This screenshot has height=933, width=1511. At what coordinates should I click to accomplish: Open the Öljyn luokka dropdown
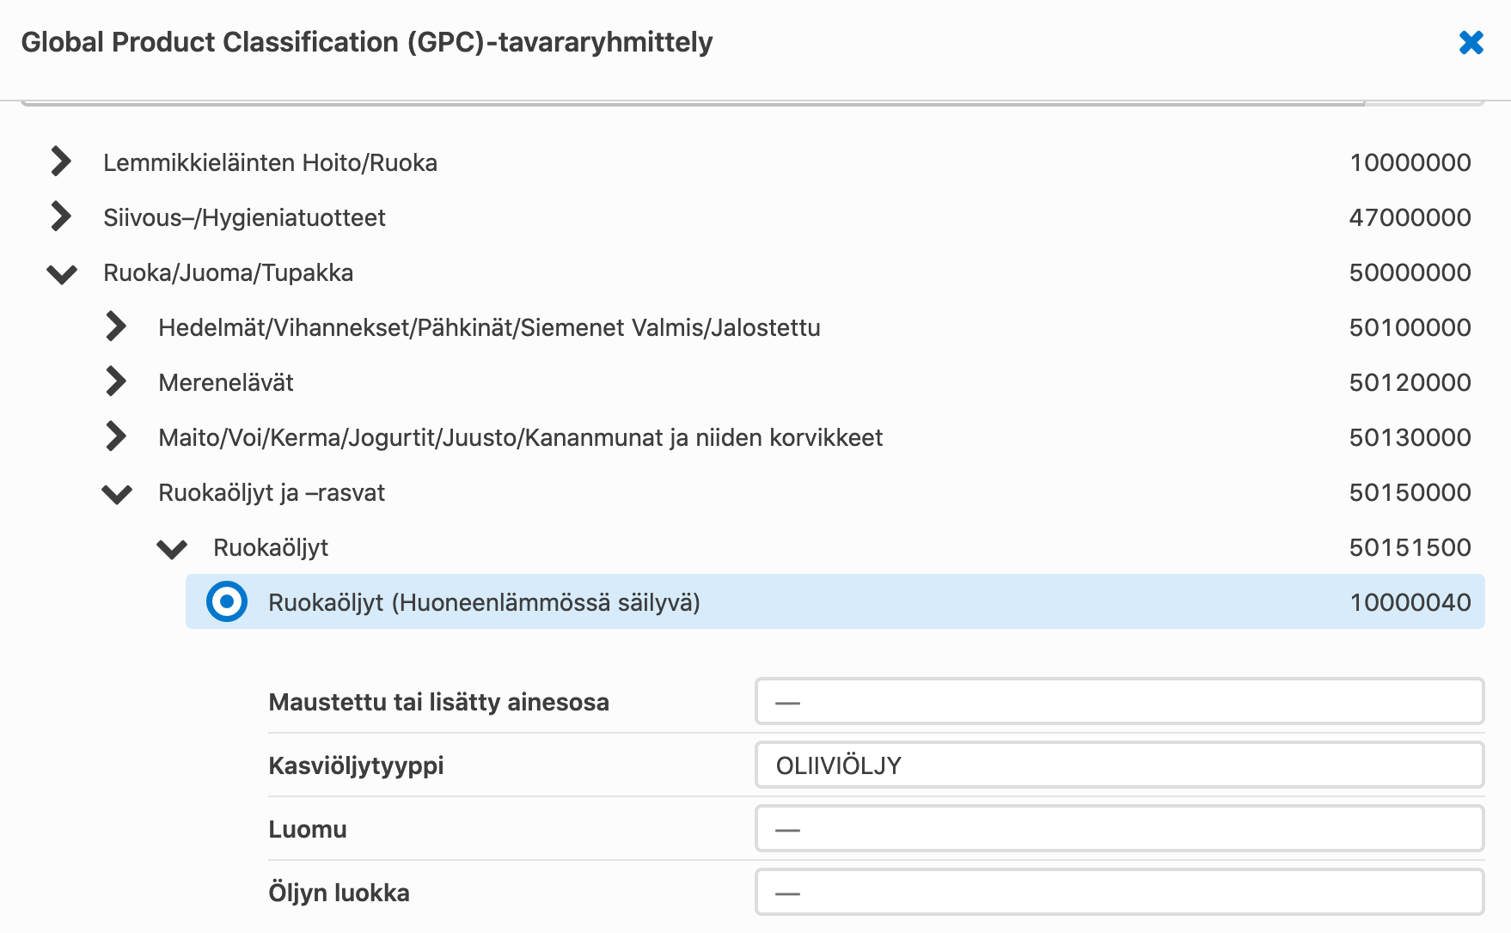point(1118,893)
